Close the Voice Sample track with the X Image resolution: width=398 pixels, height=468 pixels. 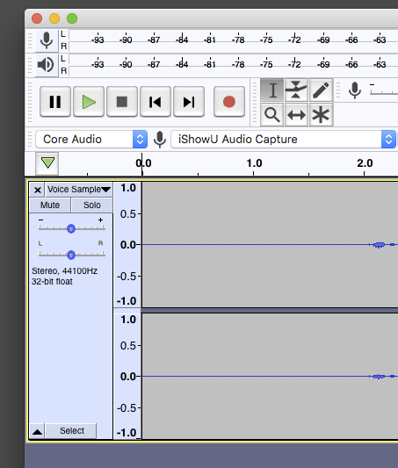(x=37, y=190)
